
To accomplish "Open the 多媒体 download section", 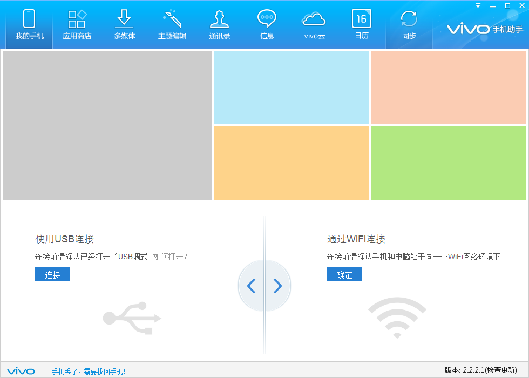I will [x=124, y=25].
